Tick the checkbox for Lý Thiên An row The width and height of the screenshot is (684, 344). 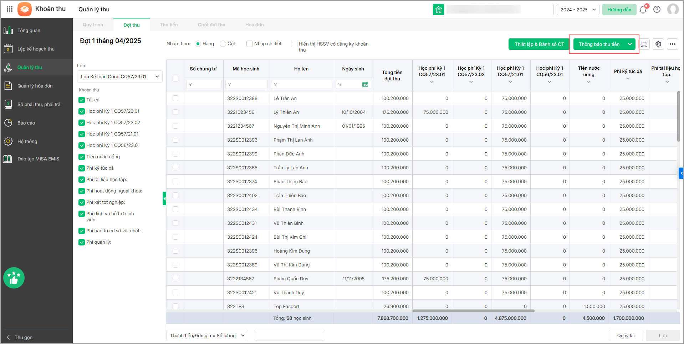point(175,112)
